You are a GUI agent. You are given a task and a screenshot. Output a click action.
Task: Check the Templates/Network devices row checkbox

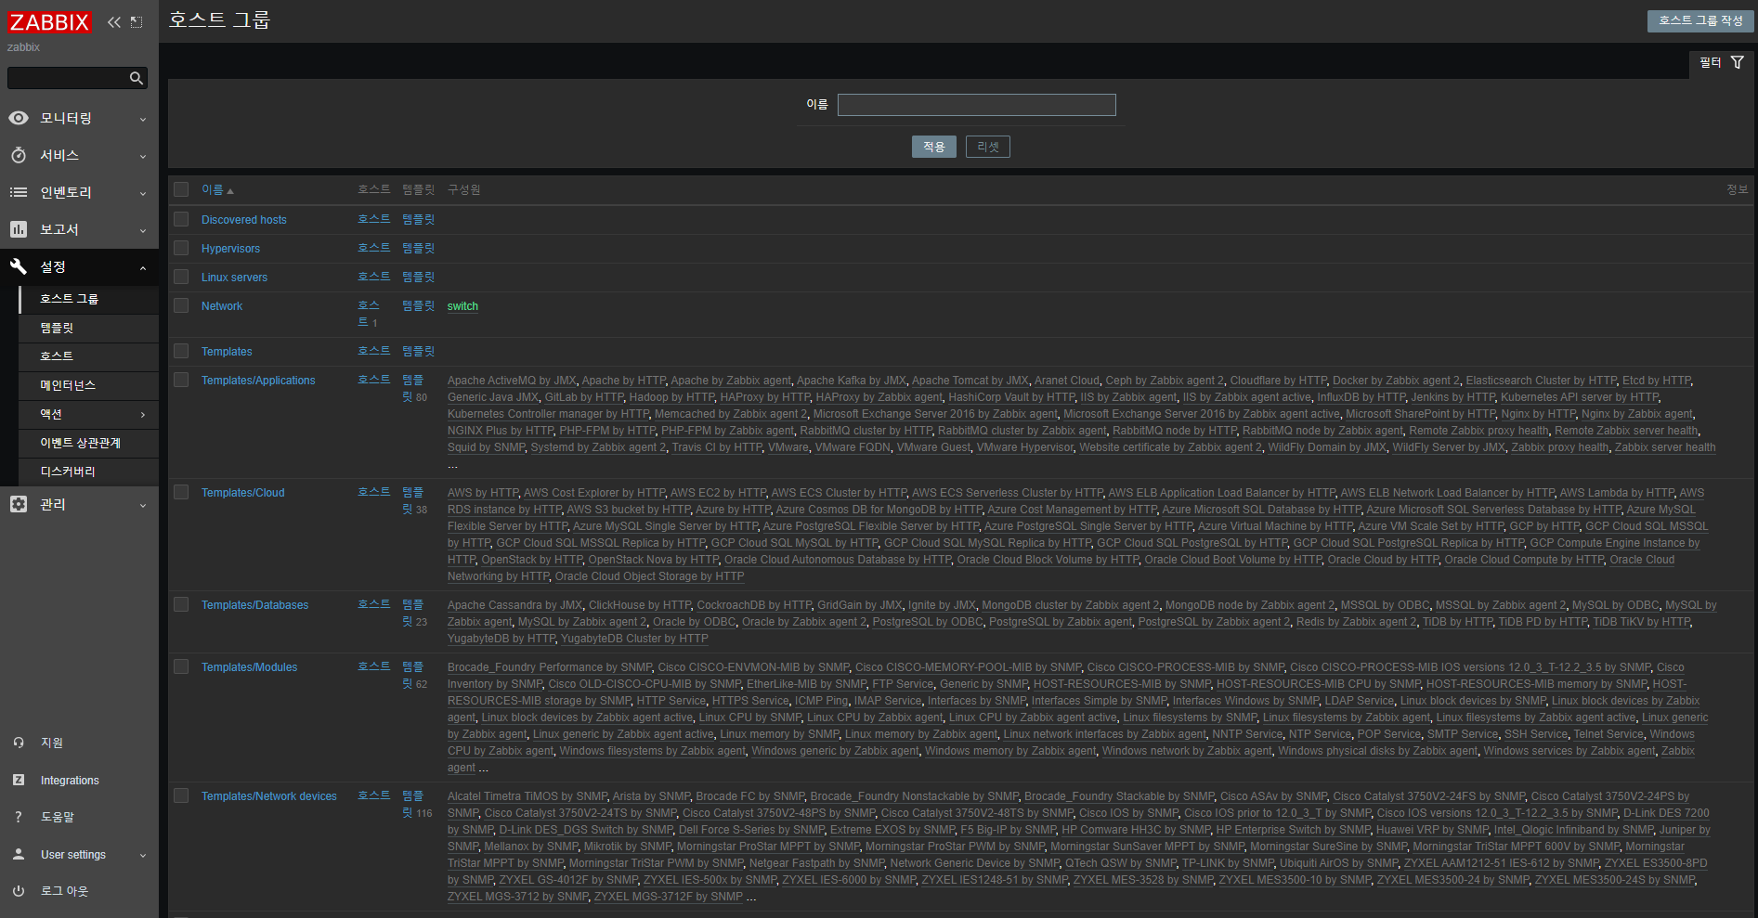pyautogui.click(x=181, y=795)
